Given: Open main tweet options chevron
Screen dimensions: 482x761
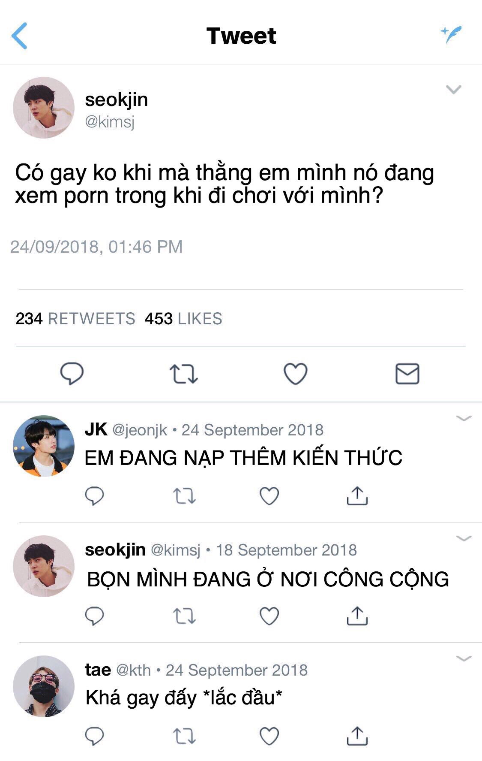Looking at the screenshot, I should (x=453, y=89).
